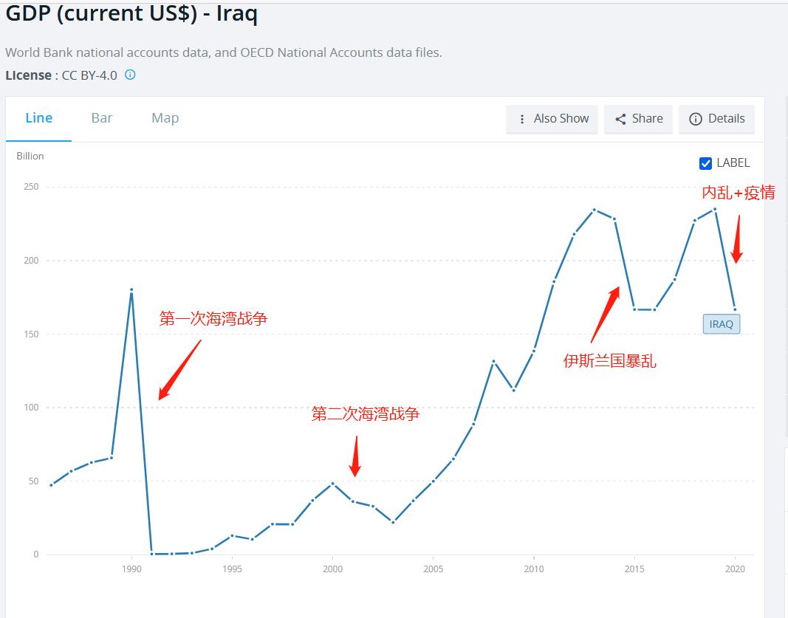Uncheck the LABEL checkbox
This screenshot has height=618, width=788.
point(705,163)
